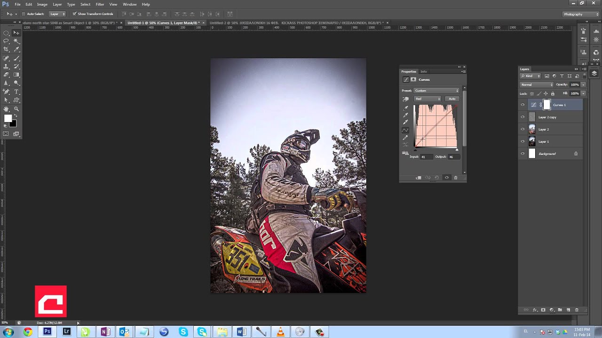Click the delete adjustment layer trash icon

coord(455,177)
